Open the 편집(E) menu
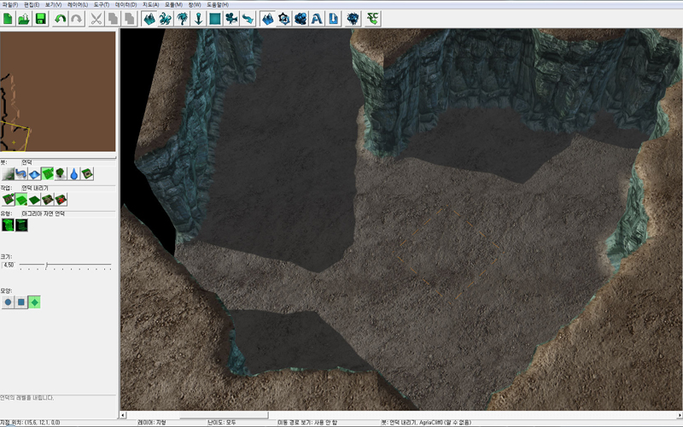The height and width of the screenshot is (427, 683). pos(32,4)
